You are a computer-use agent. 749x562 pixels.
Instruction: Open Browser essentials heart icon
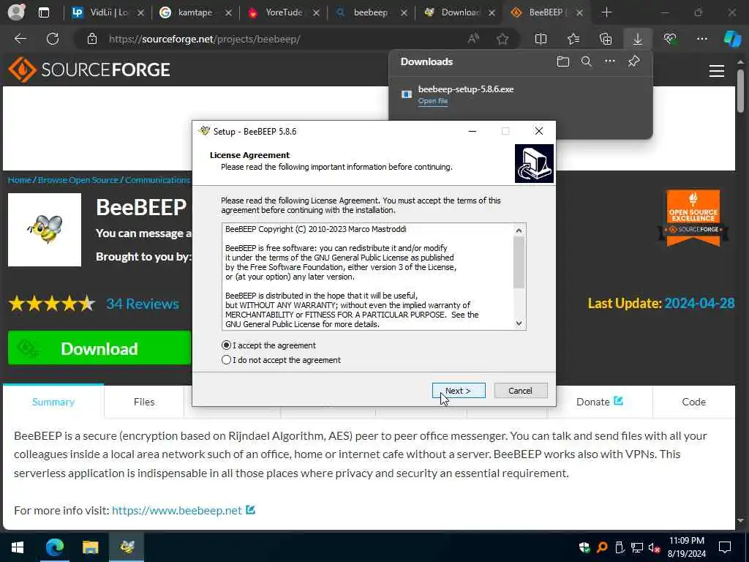tap(670, 40)
